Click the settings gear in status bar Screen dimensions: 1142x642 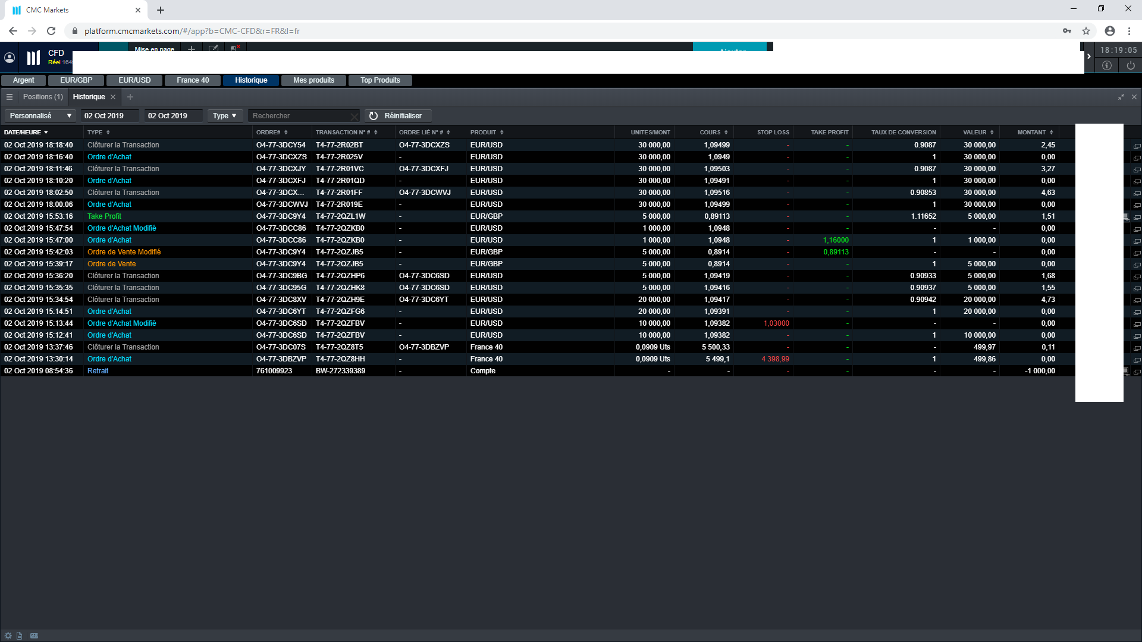pos(8,635)
